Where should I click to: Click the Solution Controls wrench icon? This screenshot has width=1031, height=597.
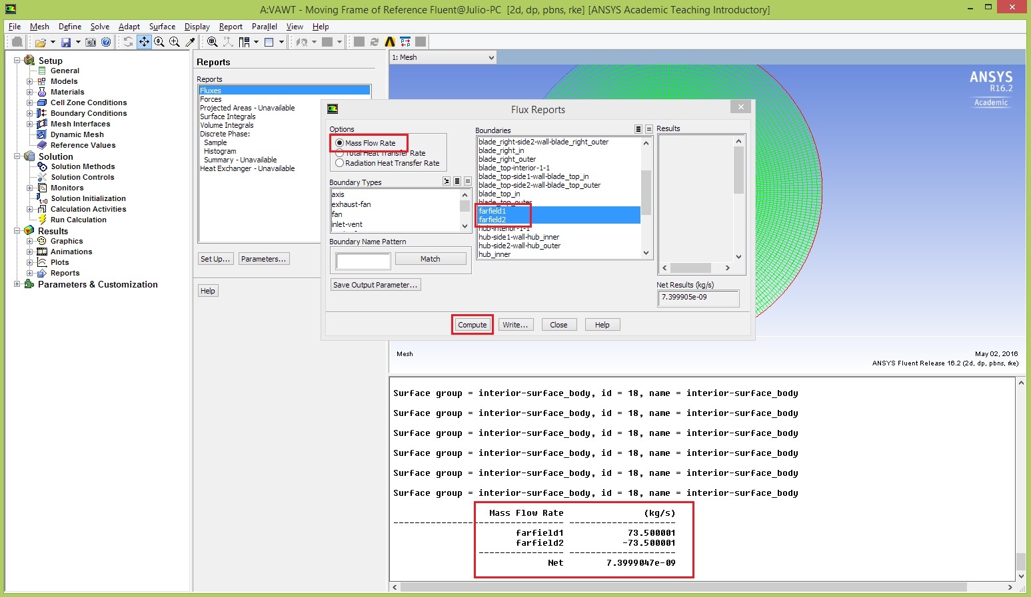point(42,177)
